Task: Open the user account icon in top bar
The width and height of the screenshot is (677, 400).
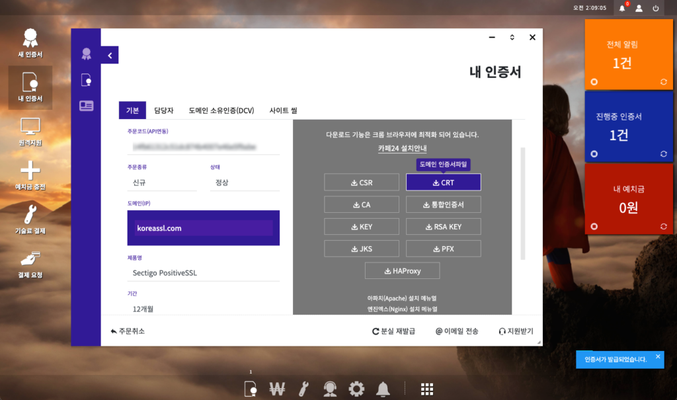Action: [639, 8]
